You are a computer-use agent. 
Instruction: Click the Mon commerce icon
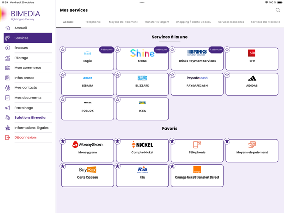point(8,68)
